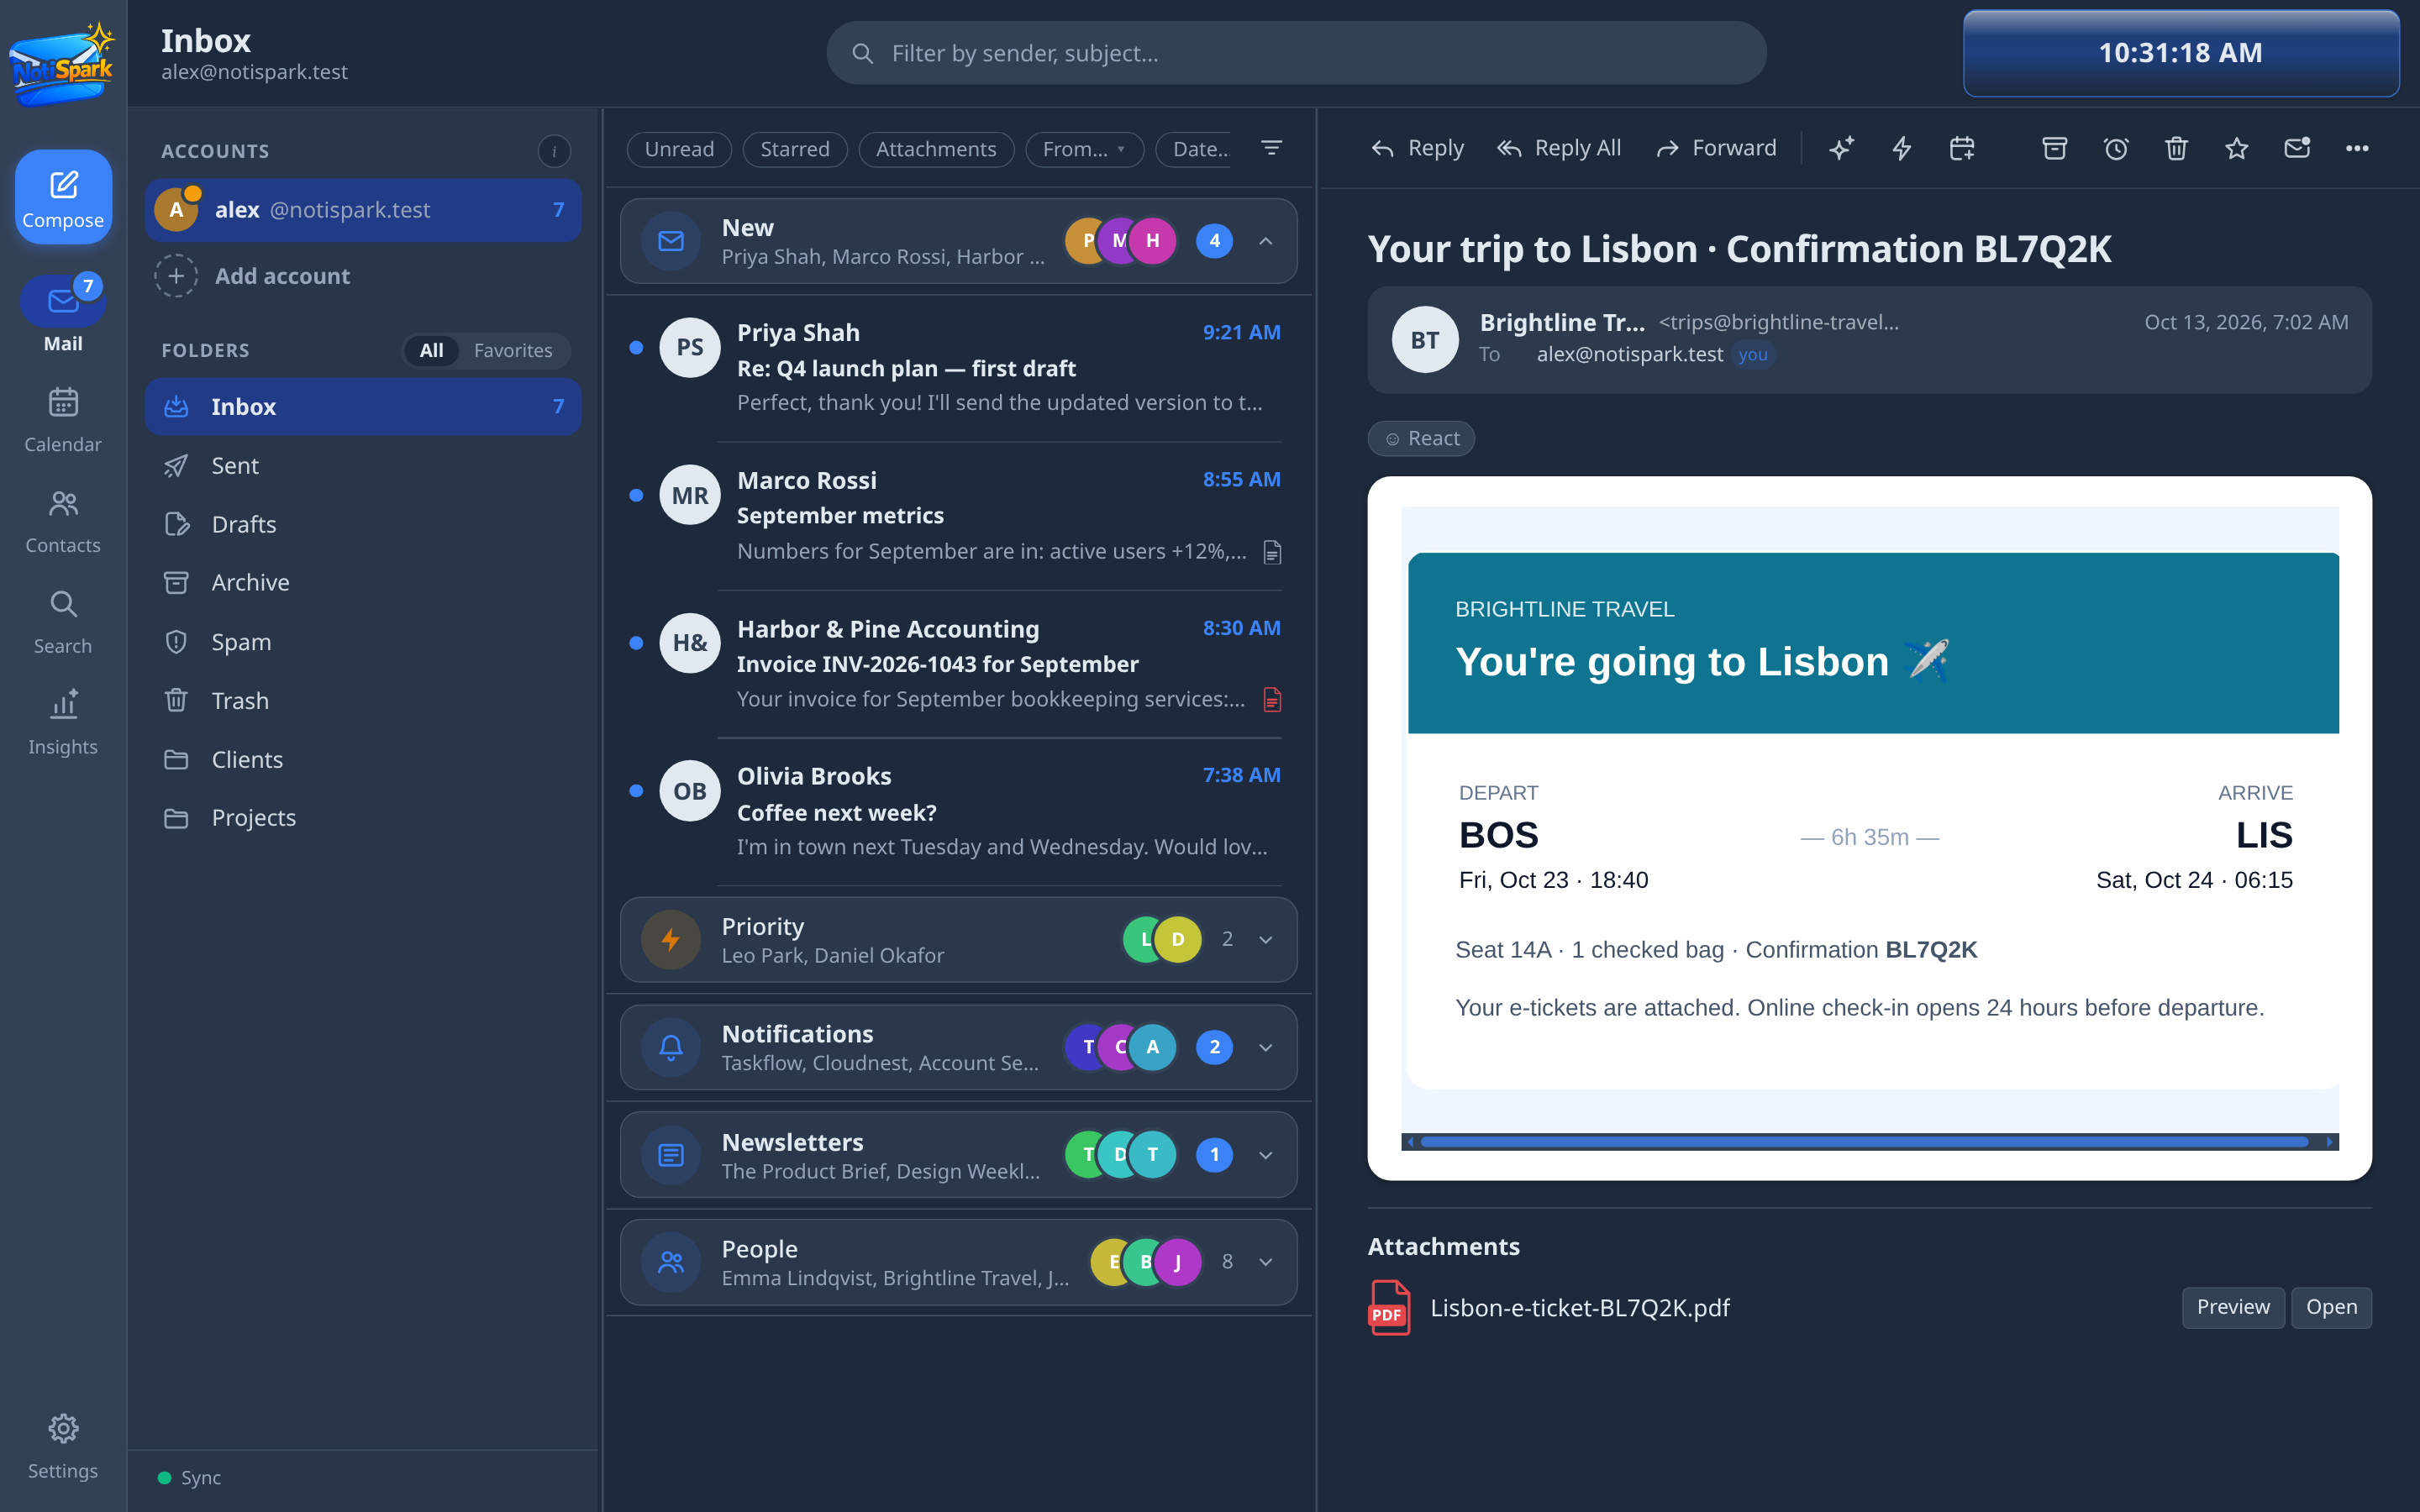
Task: Open the Sent folder
Action: 363,465
